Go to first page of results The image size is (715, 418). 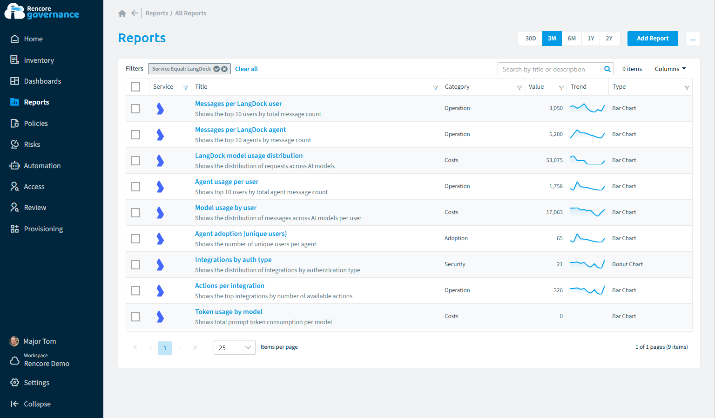click(x=136, y=347)
